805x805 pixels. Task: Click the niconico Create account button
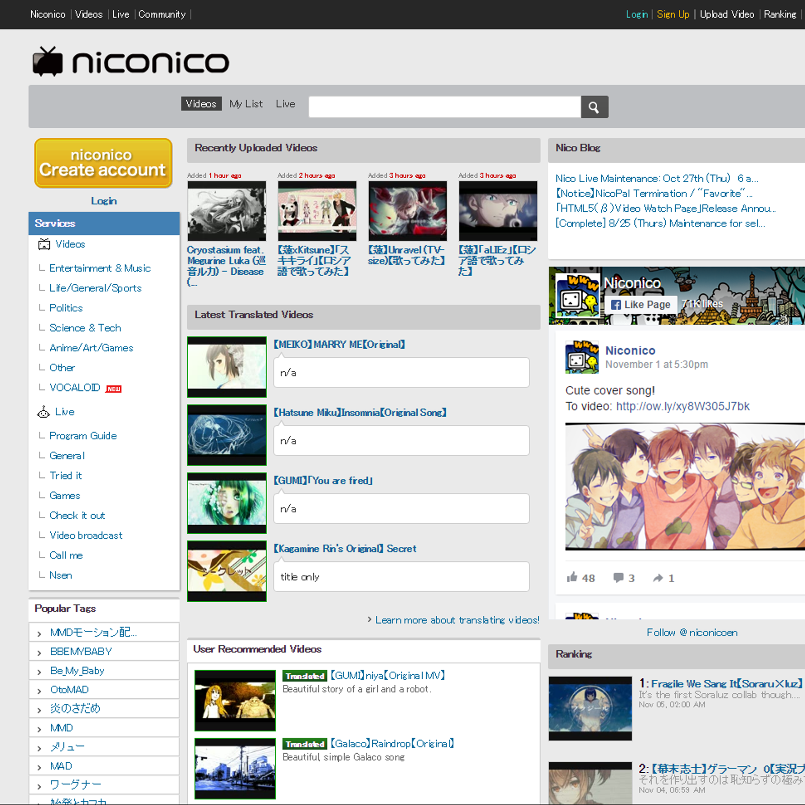[103, 163]
